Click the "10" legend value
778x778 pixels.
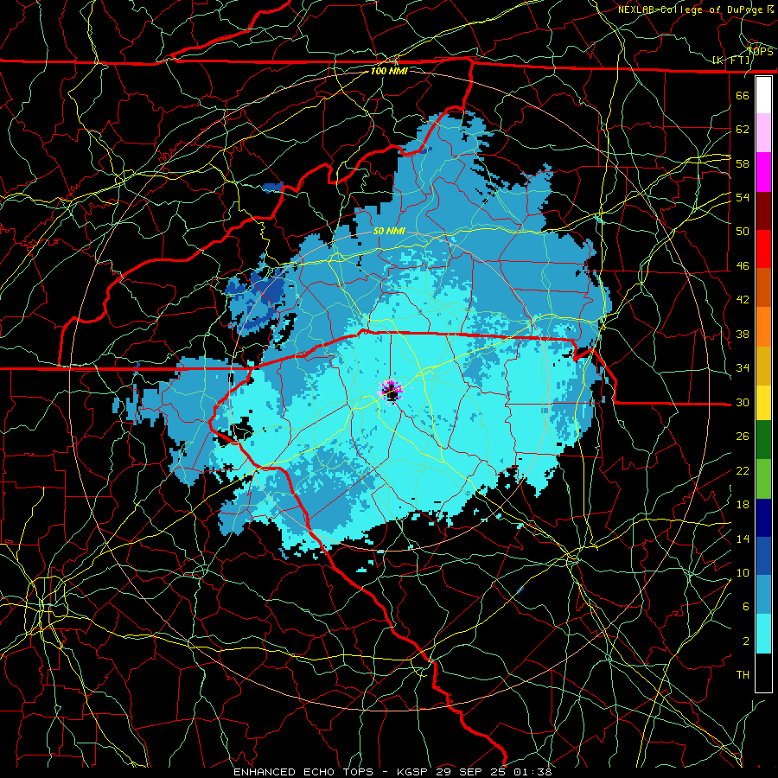[743, 572]
